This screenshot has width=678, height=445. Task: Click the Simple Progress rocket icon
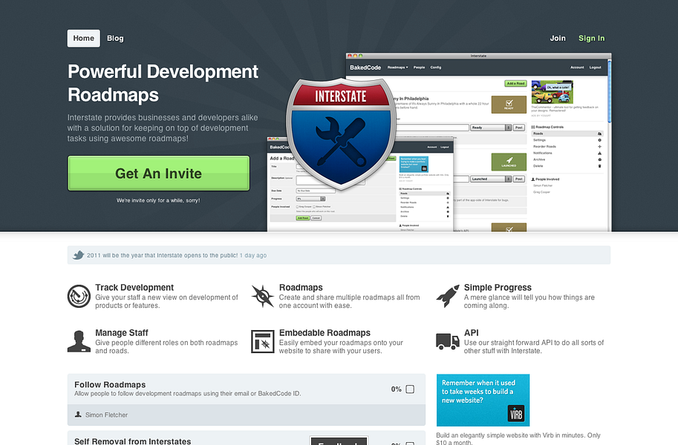[x=448, y=297]
